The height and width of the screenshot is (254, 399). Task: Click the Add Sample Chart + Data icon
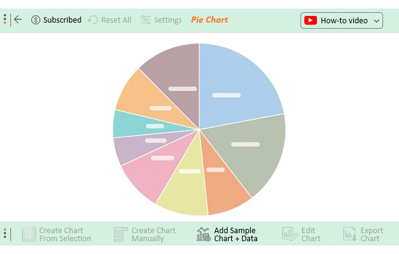(203, 234)
